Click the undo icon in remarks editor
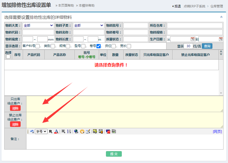 click(32, 131)
